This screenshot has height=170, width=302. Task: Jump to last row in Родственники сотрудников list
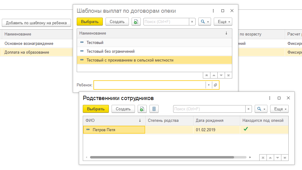(285, 158)
